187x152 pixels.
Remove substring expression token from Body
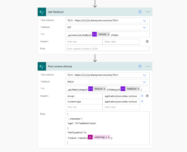pyautogui.click(x=109, y=137)
